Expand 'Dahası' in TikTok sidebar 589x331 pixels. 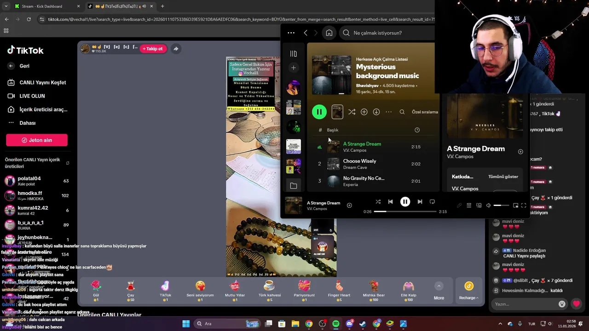pyautogui.click(x=22, y=123)
